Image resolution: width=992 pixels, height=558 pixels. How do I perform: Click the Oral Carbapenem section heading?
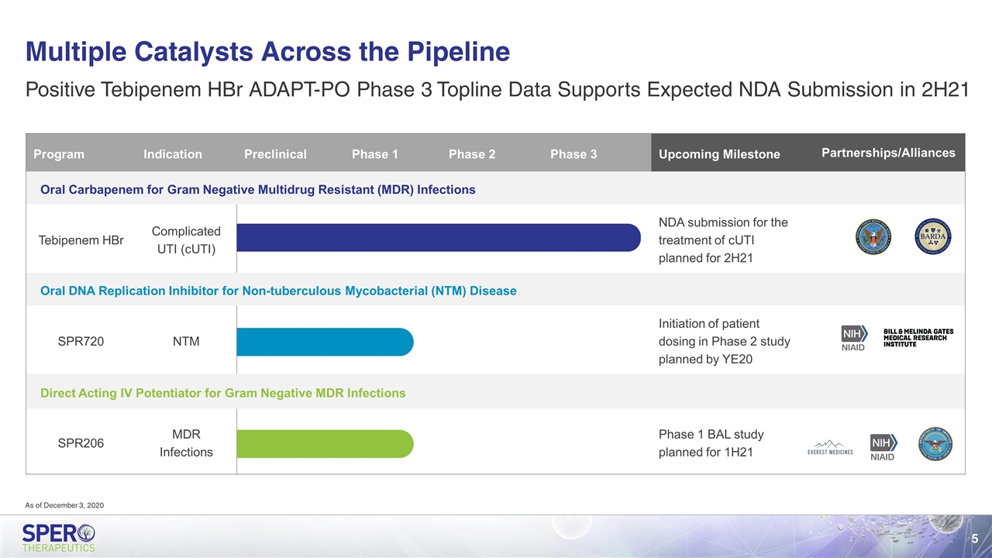[x=257, y=190]
